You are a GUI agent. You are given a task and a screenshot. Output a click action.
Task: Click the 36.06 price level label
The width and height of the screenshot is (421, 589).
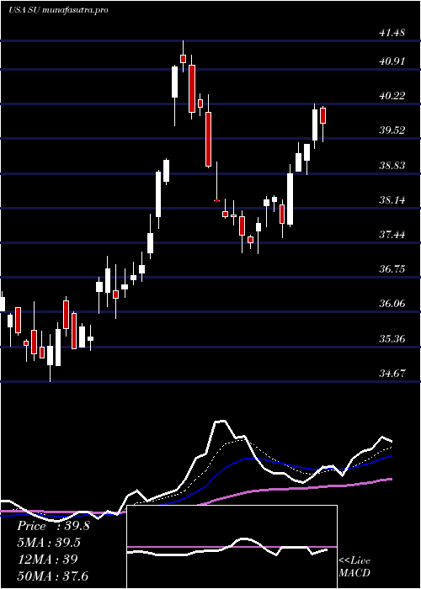pos(392,304)
